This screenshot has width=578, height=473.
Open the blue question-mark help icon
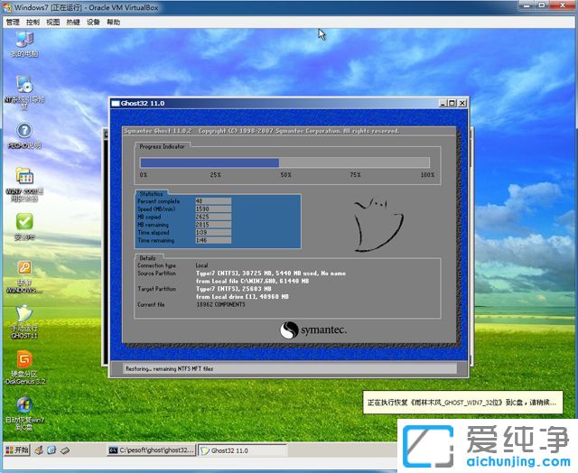coord(24,135)
